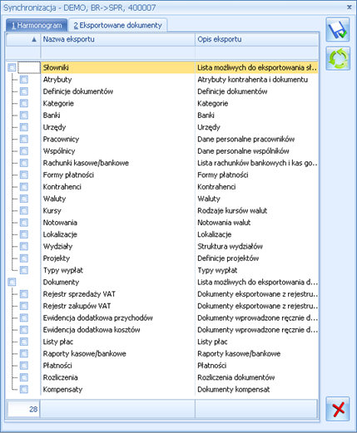Enable the Raporty kasowe/bankowe checkbox

tap(24, 353)
